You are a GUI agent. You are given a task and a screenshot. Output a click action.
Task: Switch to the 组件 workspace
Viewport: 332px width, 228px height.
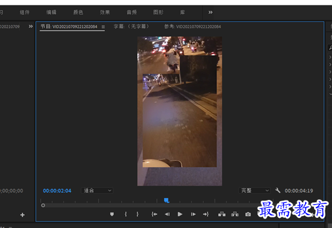pos(25,12)
